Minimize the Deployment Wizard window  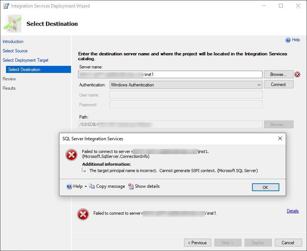point(264,6)
